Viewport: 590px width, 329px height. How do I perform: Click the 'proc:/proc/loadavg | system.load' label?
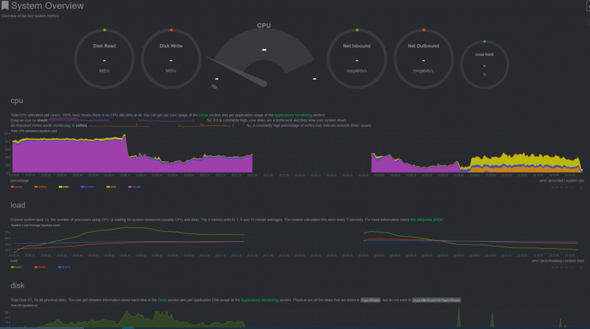(558, 261)
